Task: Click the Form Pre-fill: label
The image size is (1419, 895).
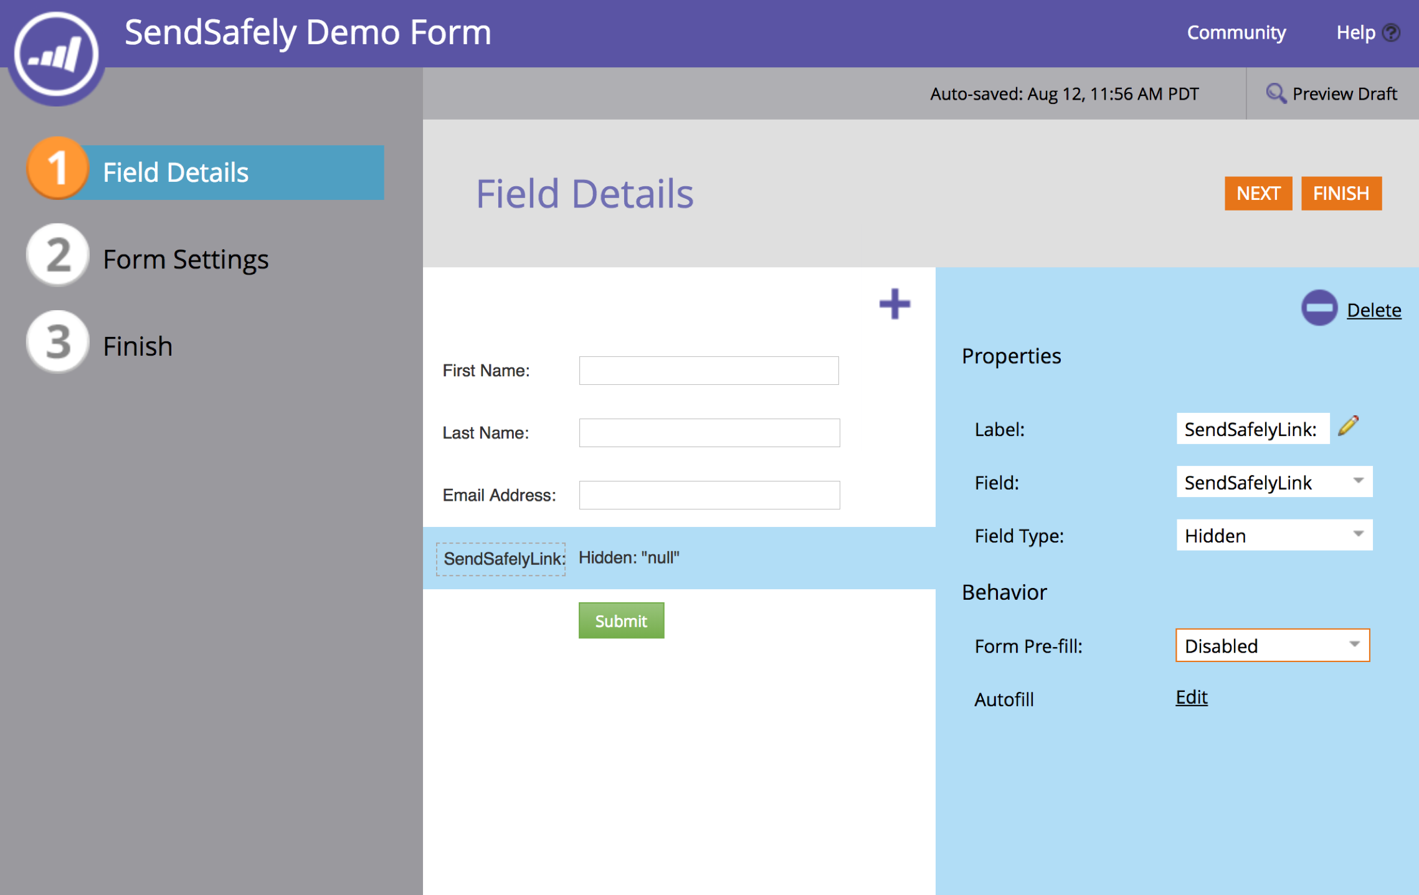Action: [1028, 646]
